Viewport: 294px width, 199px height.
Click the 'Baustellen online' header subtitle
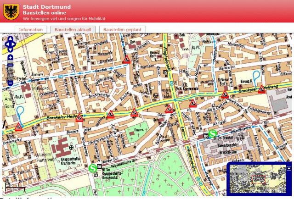pos(45,13)
